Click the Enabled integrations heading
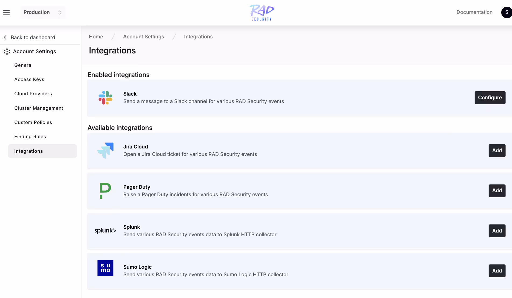This screenshot has height=298, width=512. [x=118, y=75]
